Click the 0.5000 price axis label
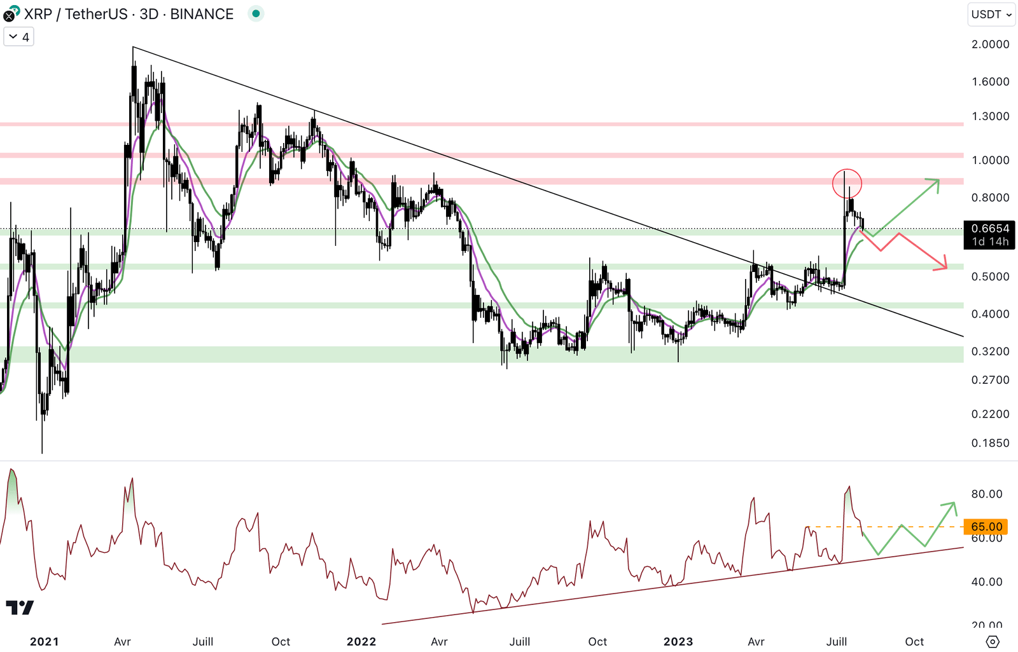This screenshot has height=652, width=1018. pos(991,276)
